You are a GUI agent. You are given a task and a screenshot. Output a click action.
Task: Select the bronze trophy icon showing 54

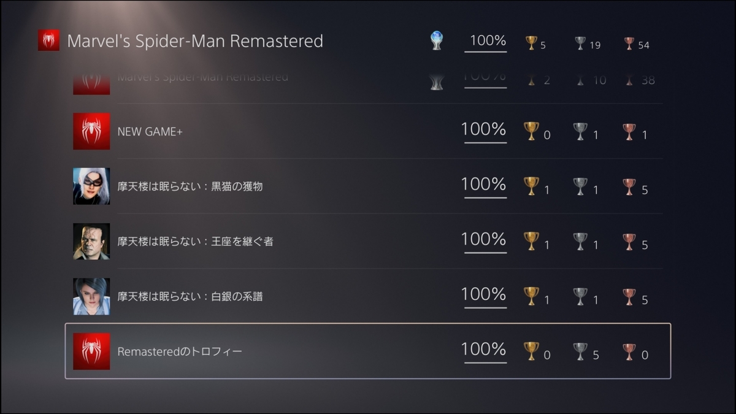[x=629, y=43]
